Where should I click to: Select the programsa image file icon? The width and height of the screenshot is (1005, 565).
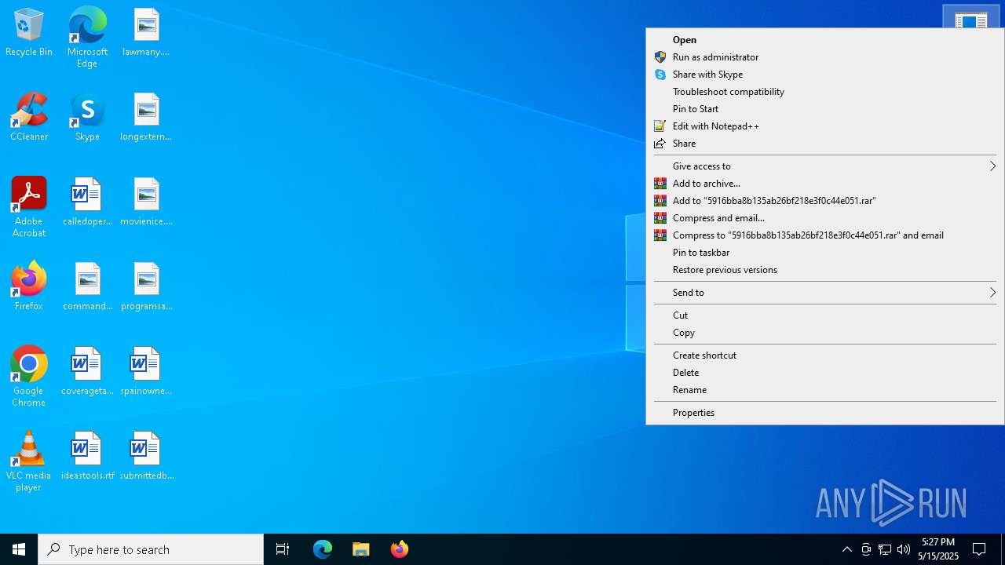[146, 287]
